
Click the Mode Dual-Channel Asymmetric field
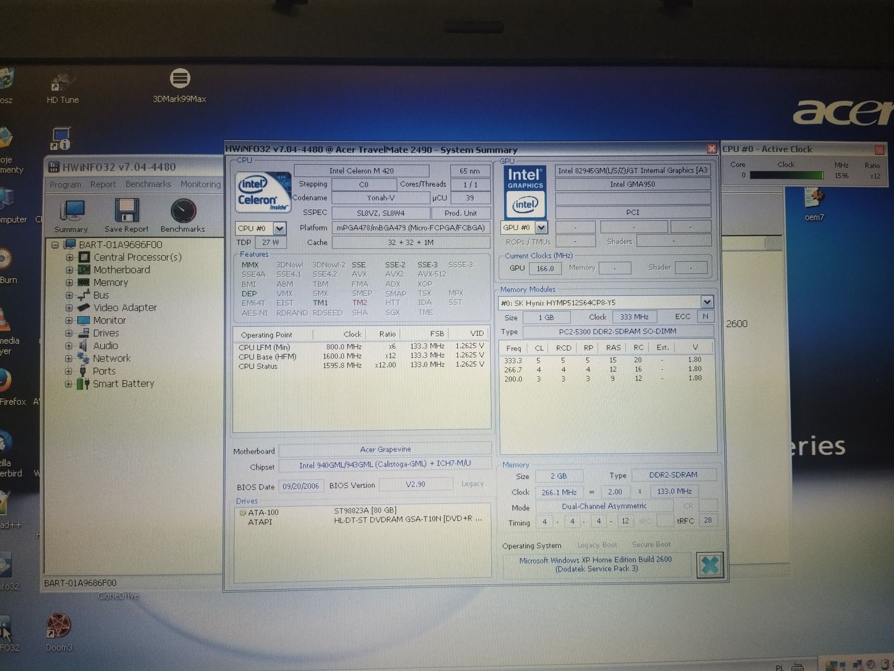click(604, 506)
